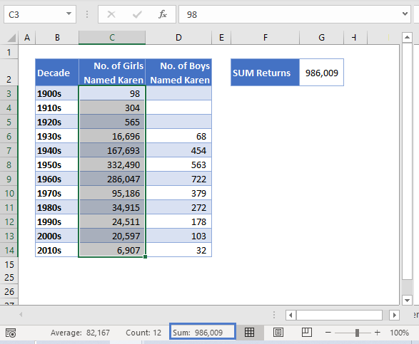Click cell with value 95,186
This screenshot has width=419, height=344.
point(112,193)
